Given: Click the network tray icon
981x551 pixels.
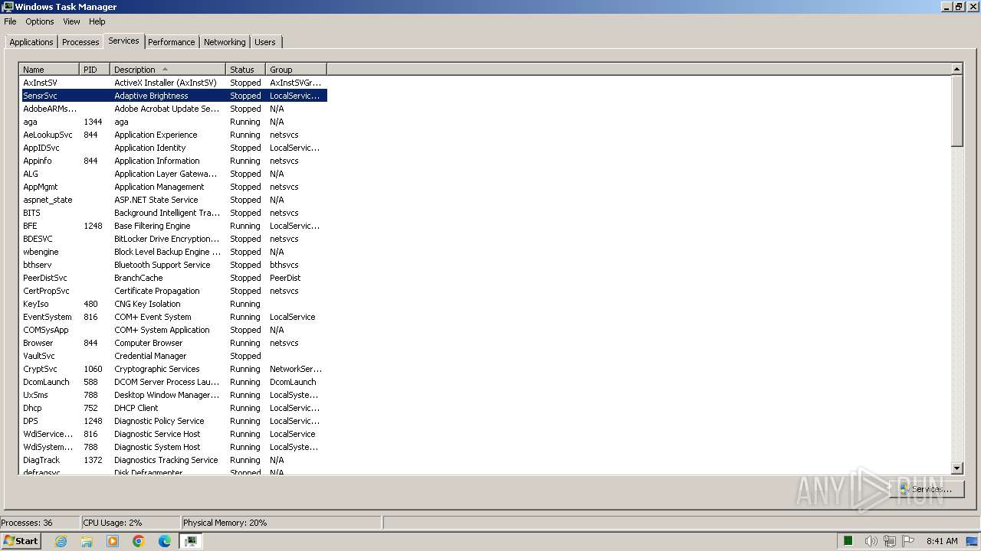Looking at the screenshot, I should 889,541.
